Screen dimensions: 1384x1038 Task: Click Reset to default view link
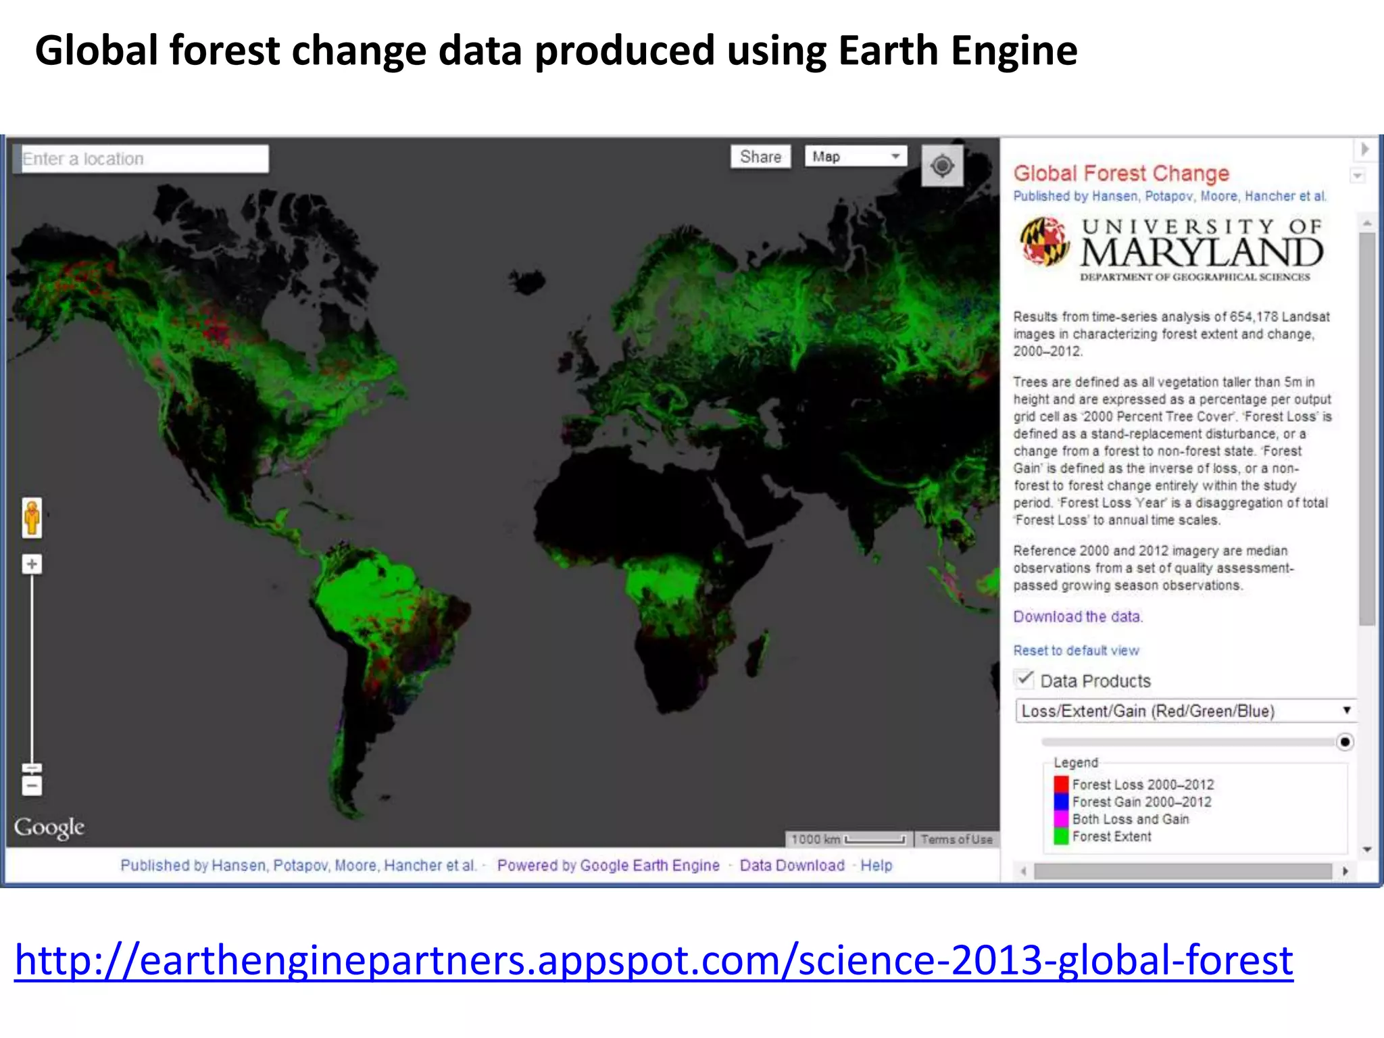point(1076,650)
